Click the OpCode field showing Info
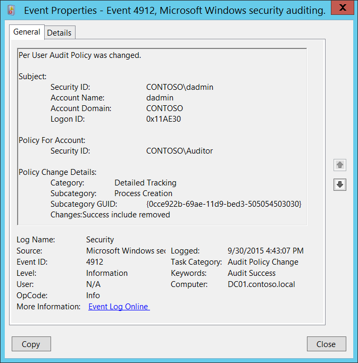 click(93, 296)
